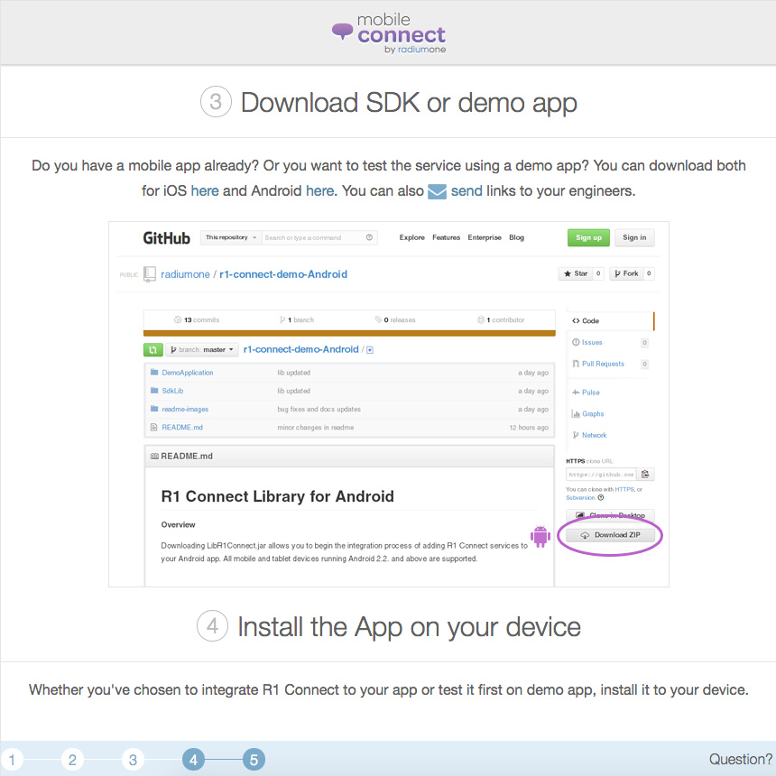This screenshot has width=776, height=776.
Task: Open the Enterprise menu item
Action: coord(485,237)
